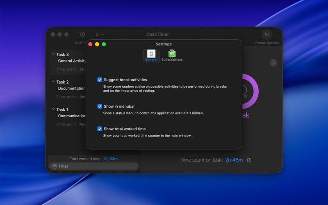Select Task 2 Documentation row
The height and width of the screenshot is (205, 328).
(68, 89)
